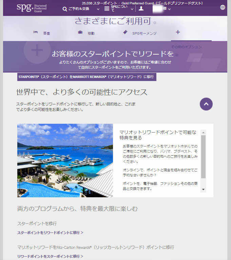This screenshot has width=231, height=260.
Task: Open the globe language selector
Action: tap(223, 7)
